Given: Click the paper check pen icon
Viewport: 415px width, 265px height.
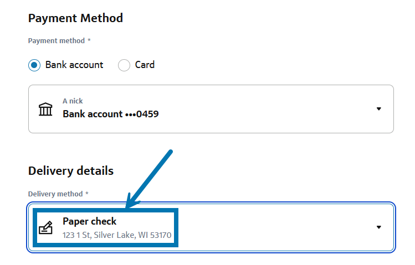Looking at the screenshot, I should [x=45, y=227].
